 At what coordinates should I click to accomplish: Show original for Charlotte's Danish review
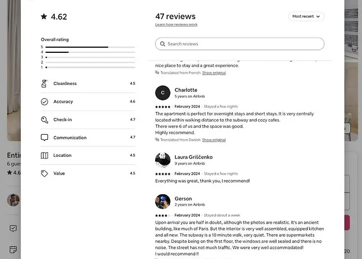214,140
